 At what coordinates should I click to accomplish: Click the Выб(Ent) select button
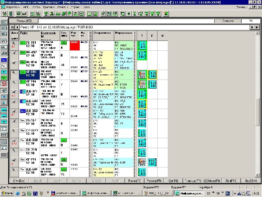pyautogui.click(x=251, y=181)
